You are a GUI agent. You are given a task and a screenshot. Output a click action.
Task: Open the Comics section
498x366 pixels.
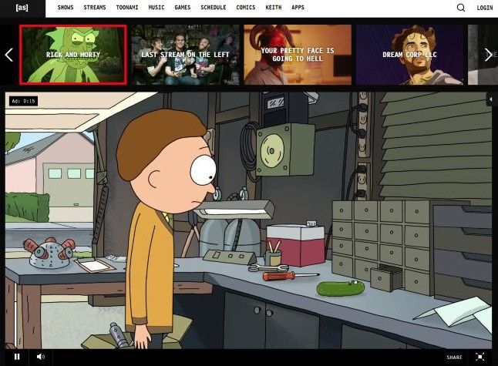click(x=246, y=8)
